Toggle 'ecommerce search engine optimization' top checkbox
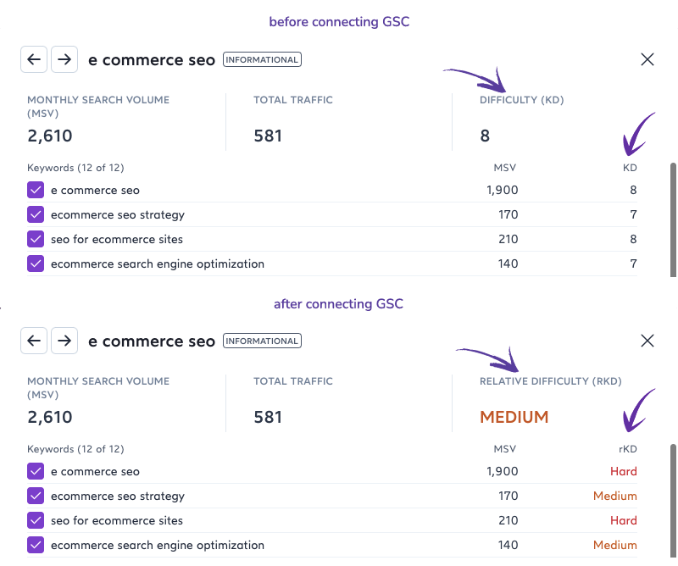 [x=36, y=264]
